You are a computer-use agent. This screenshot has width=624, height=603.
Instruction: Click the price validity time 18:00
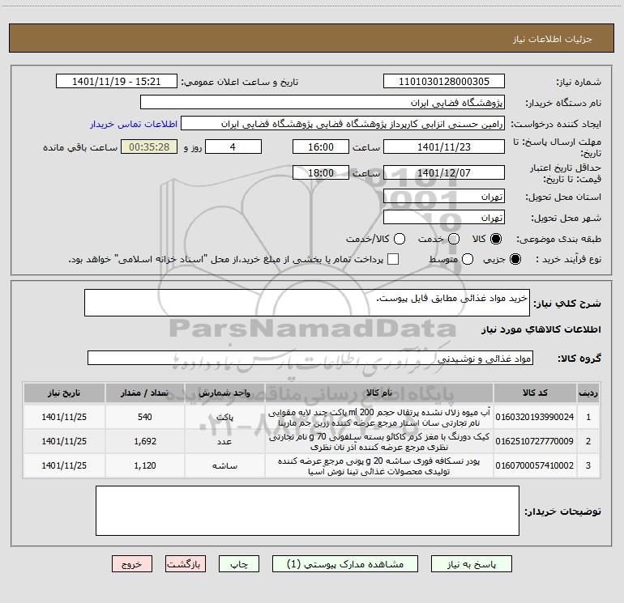321,172
